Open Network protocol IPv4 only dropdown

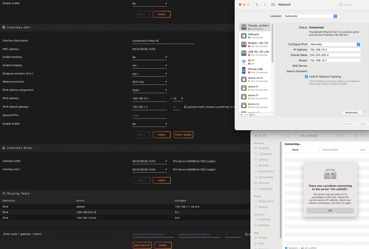tap(149, 82)
